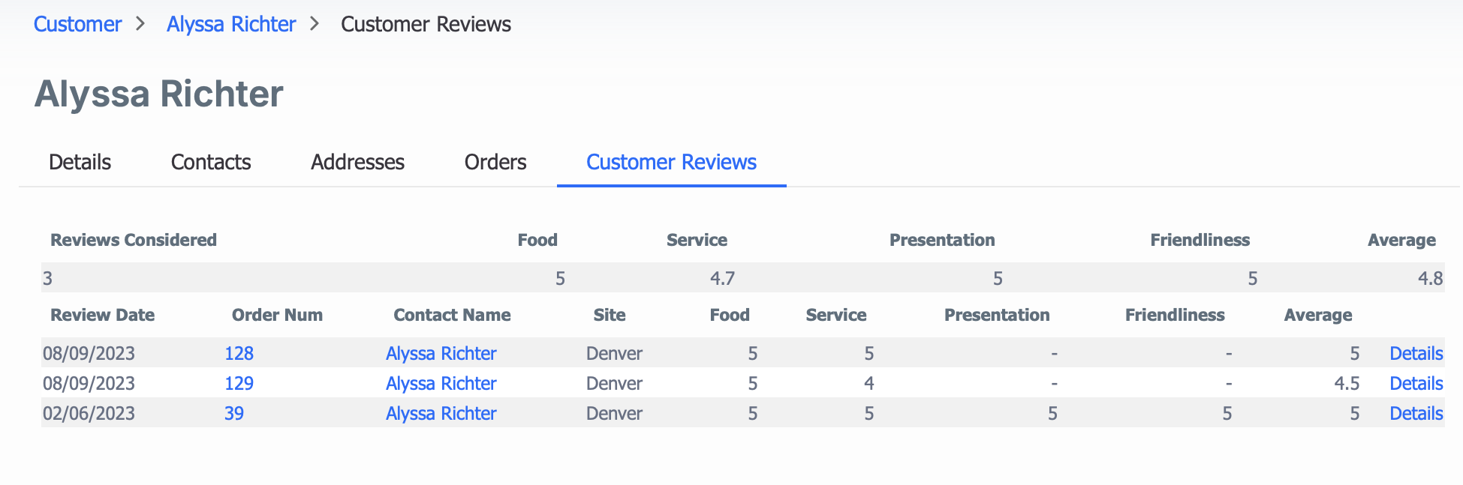Open order number 39

234,413
